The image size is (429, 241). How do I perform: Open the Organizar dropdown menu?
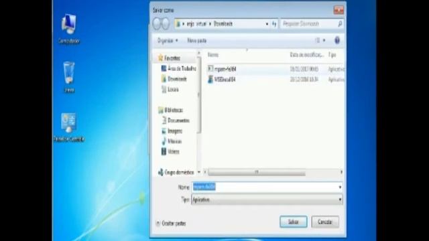click(168, 40)
